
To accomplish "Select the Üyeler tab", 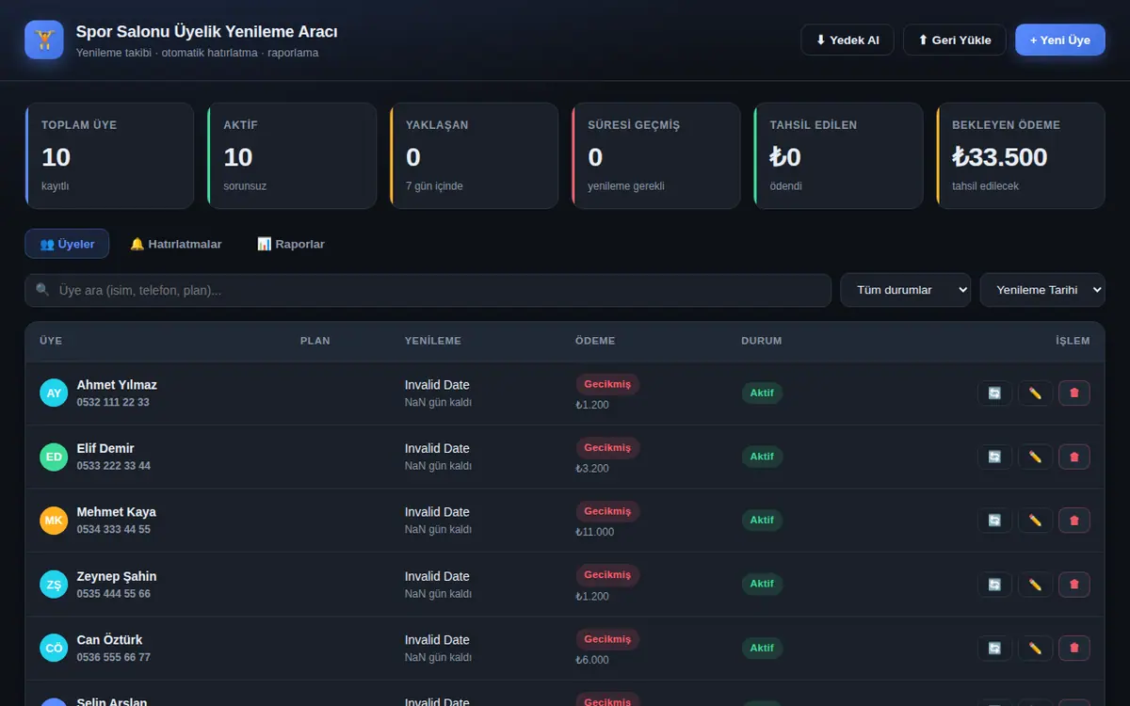I will [x=67, y=244].
